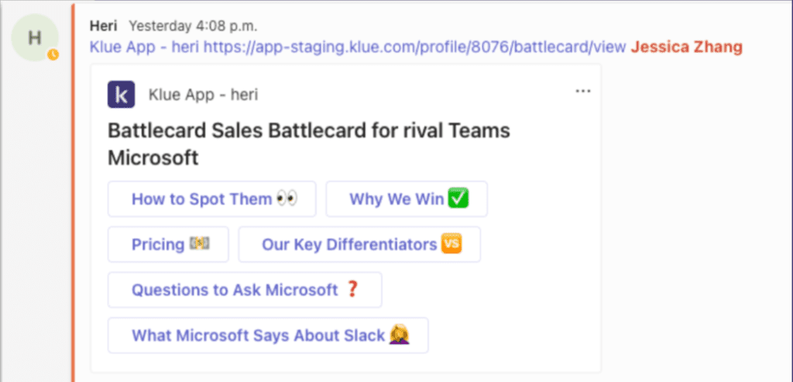Click Questions to Ask Microsoft button
Image resolution: width=793 pixels, height=382 pixels.
[x=245, y=290]
